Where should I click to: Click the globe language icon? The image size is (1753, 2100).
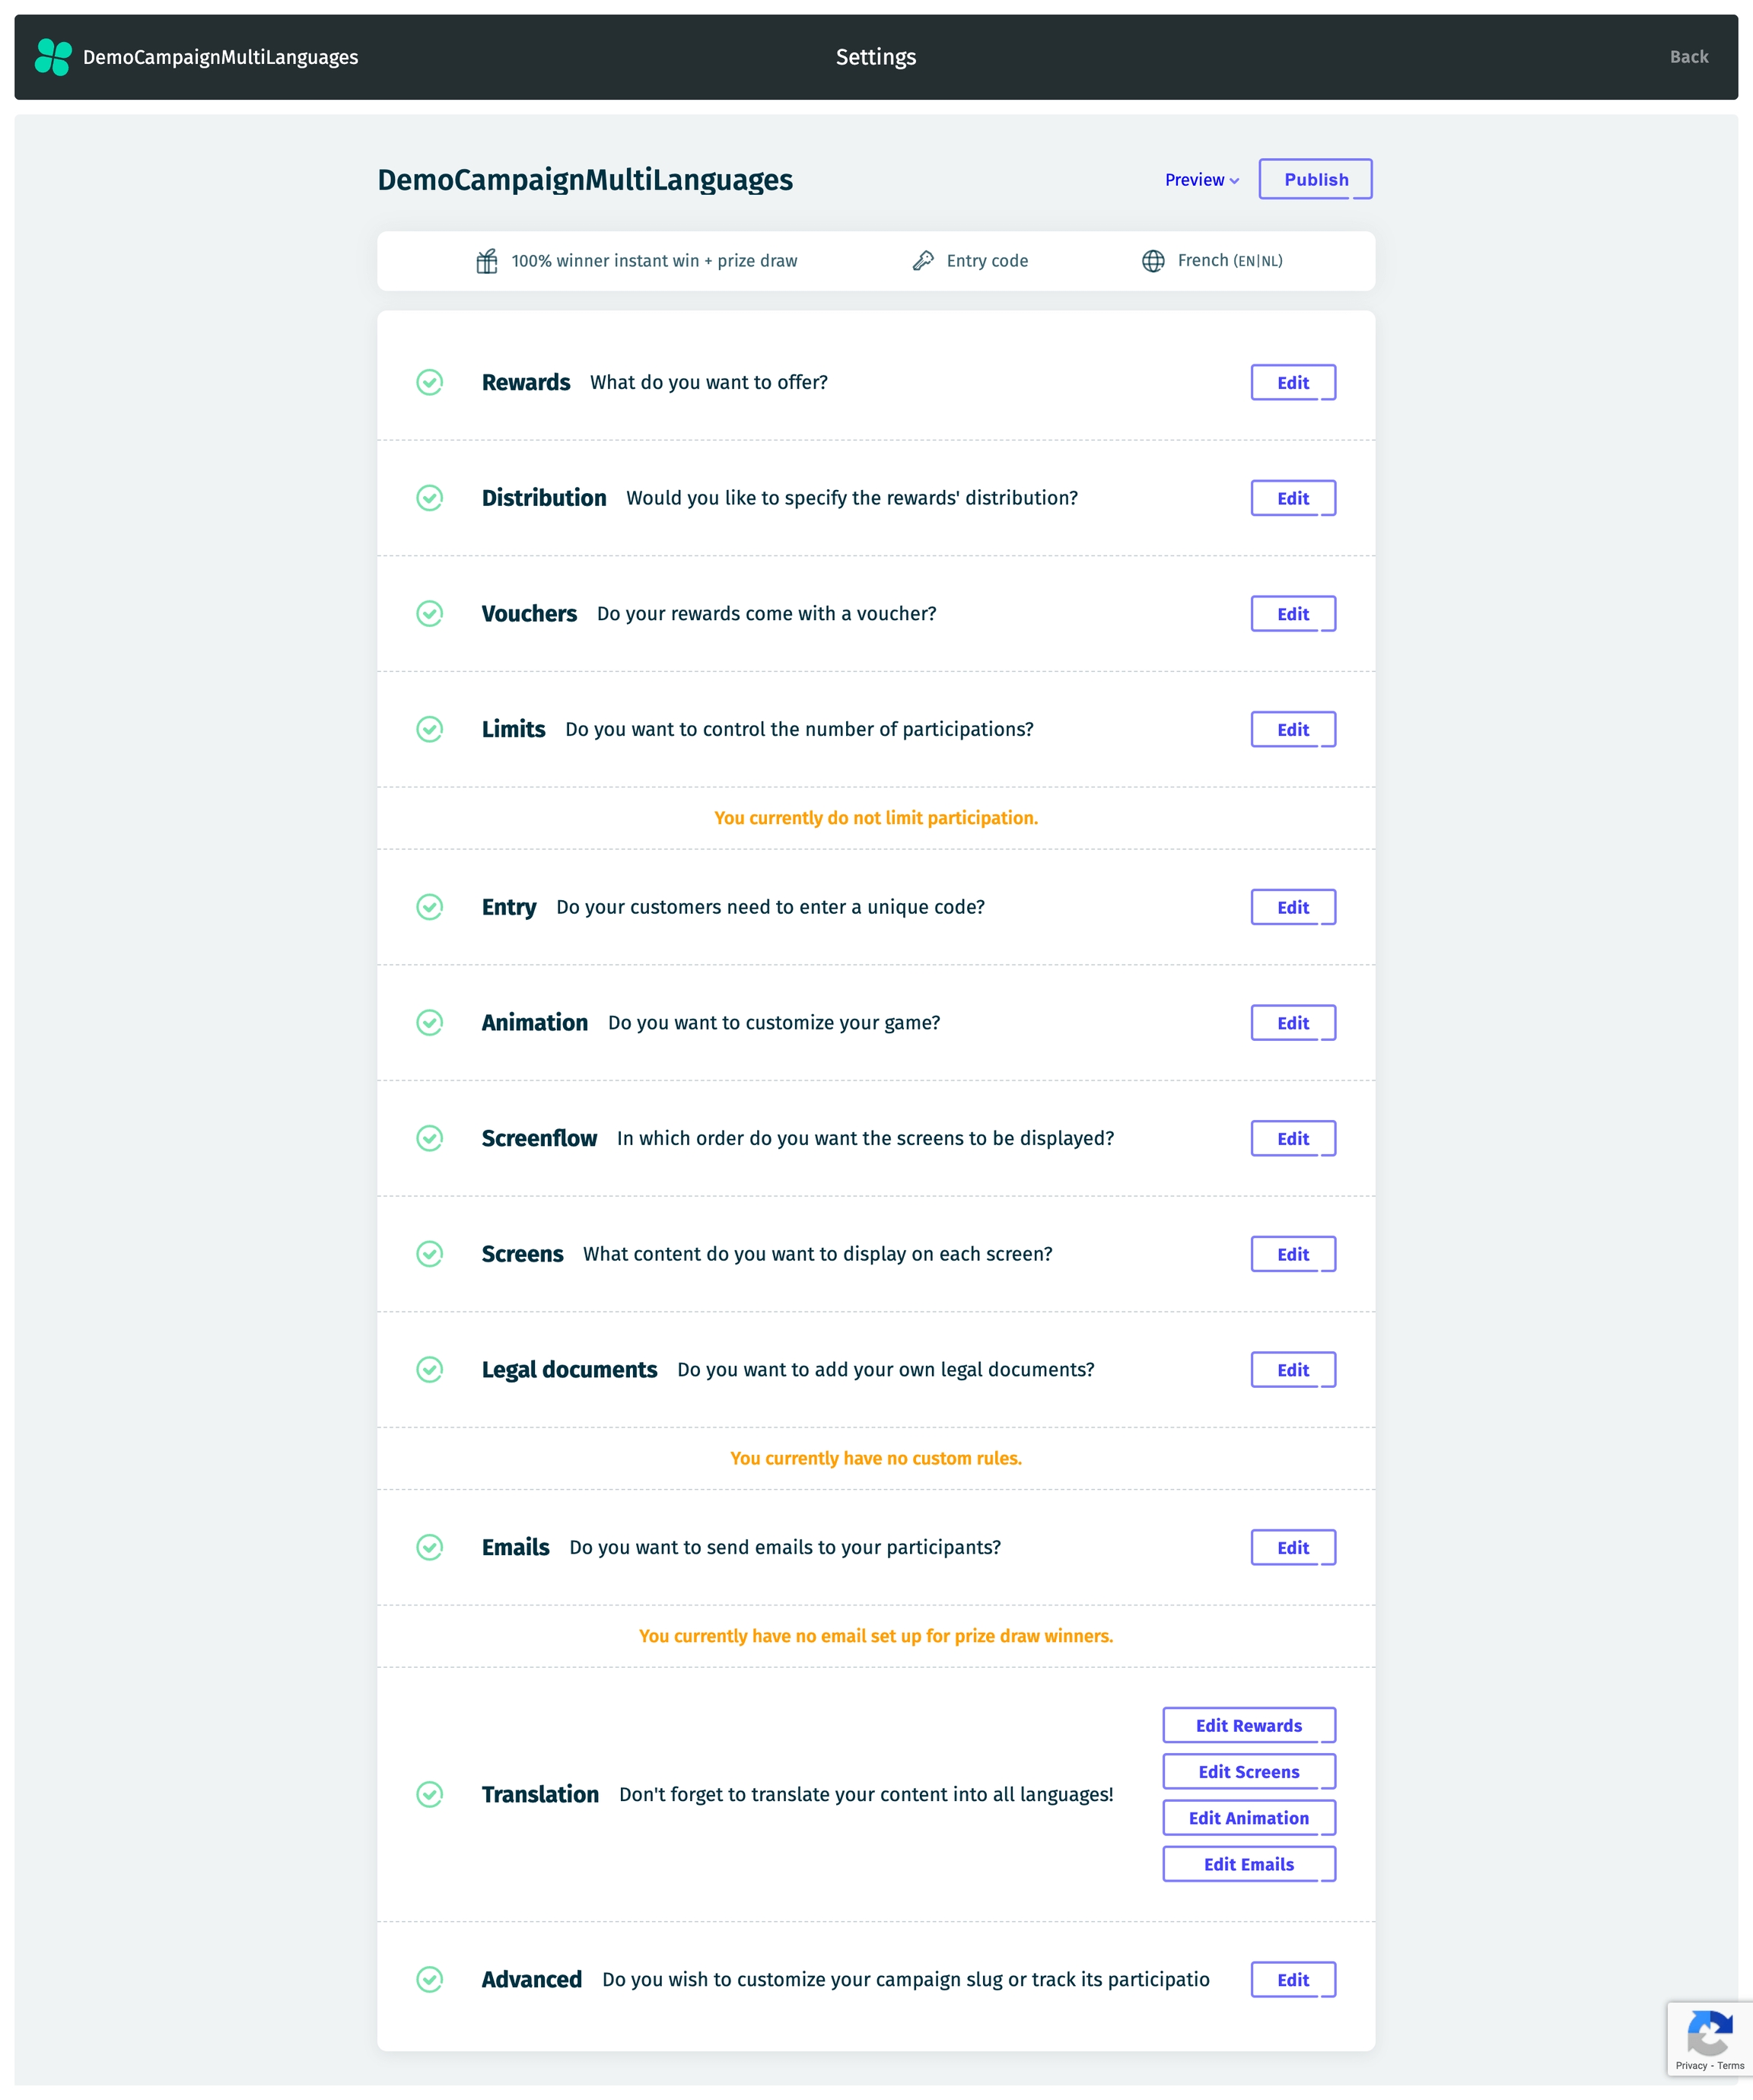(1153, 261)
